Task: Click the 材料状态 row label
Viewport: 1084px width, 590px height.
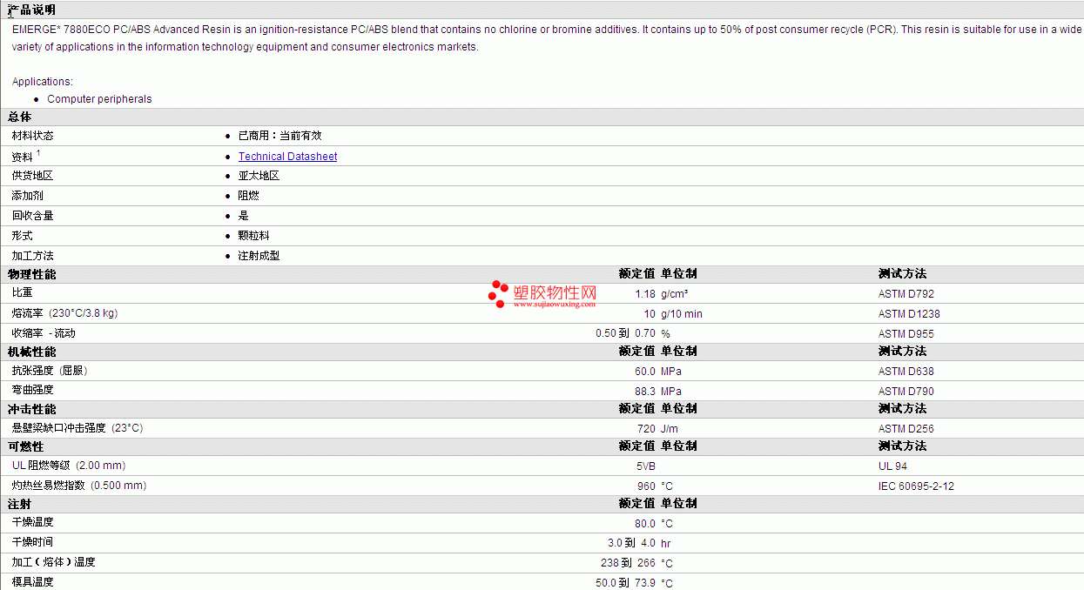Action: [x=32, y=136]
